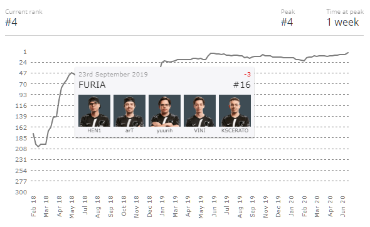Click the Time at peak 1 week value
Screen dimensions: 370x227
point(342,22)
